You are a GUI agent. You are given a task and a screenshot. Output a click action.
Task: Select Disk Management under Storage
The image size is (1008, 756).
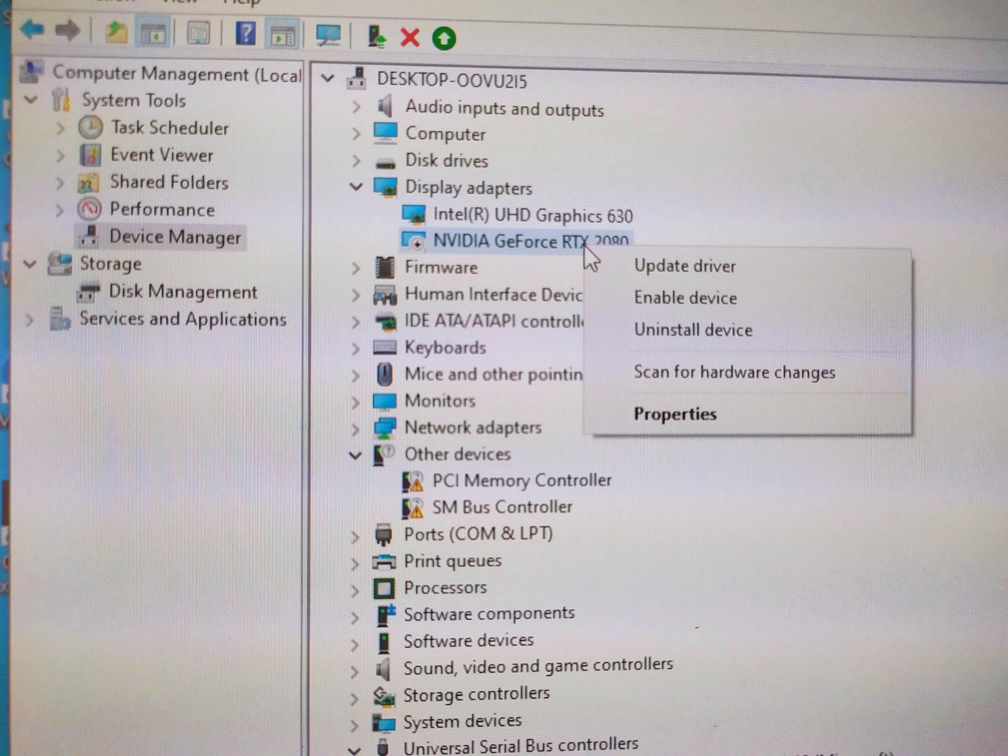click(x=183, y=292)
